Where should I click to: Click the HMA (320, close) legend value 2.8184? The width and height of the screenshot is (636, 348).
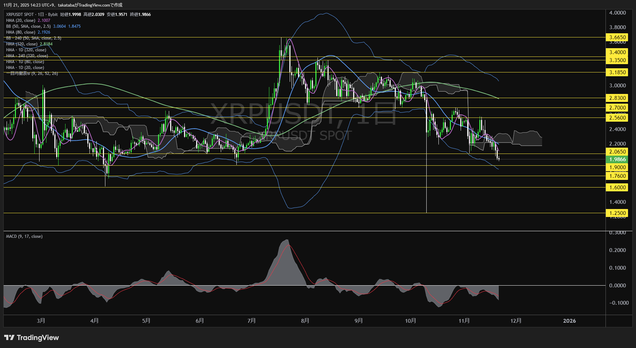[47, 44]
